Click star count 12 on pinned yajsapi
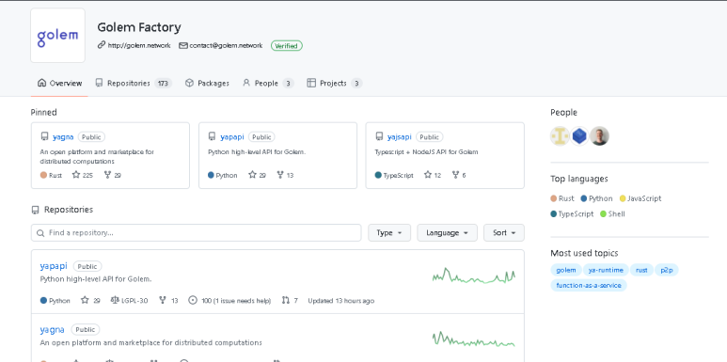This screenshot has width=727, height=362. pyautogui.click(x=433, y=175)
